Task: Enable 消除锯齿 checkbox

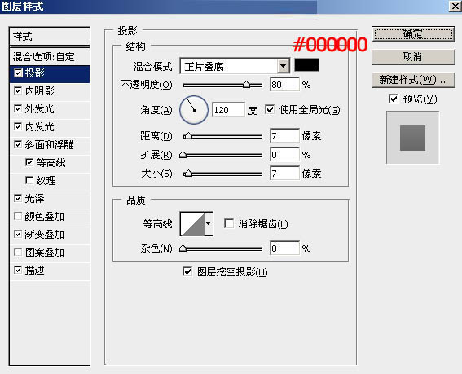Action: click(x=229, y=223)
